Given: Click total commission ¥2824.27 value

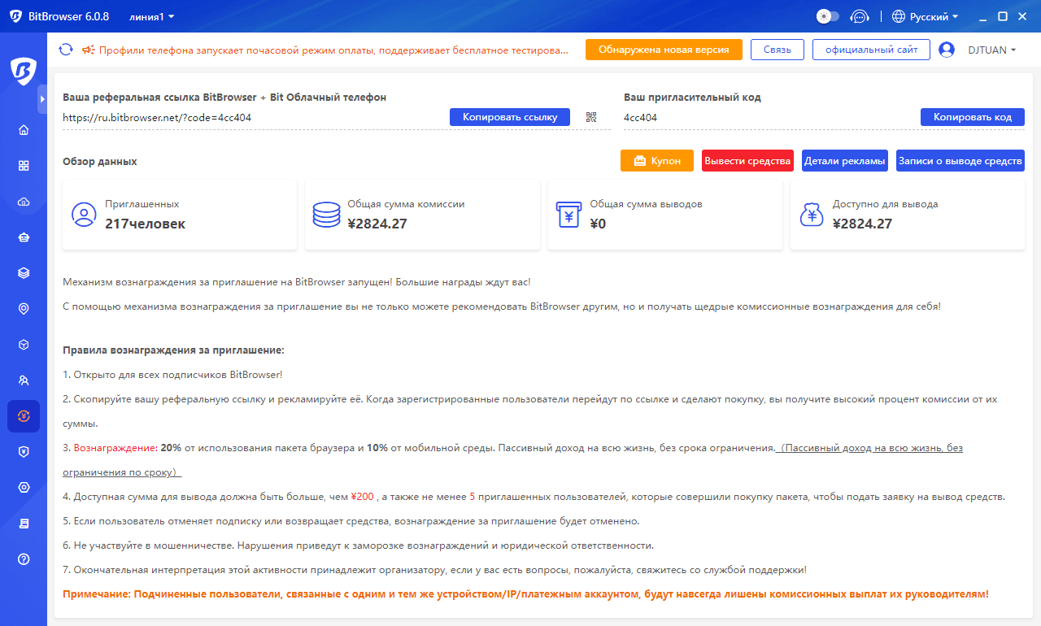Looking at the screenshot, I should [377, 224].
